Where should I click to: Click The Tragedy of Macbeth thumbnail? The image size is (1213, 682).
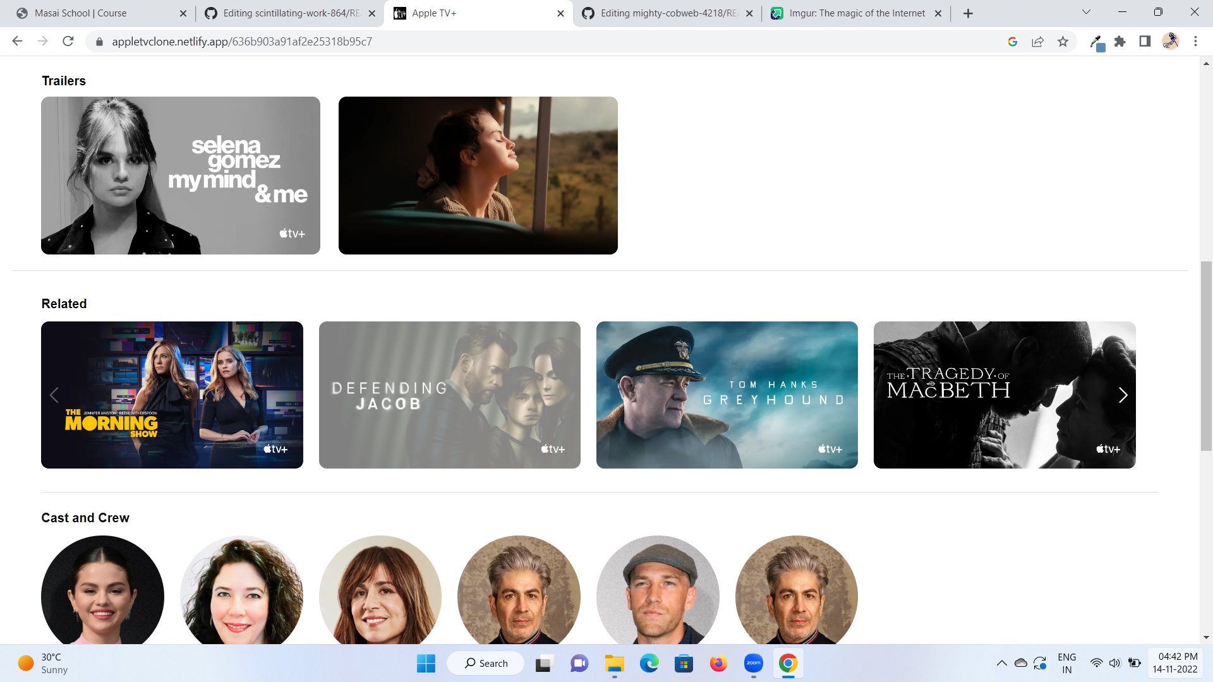pyautogui.click(x=1005, y=395)
